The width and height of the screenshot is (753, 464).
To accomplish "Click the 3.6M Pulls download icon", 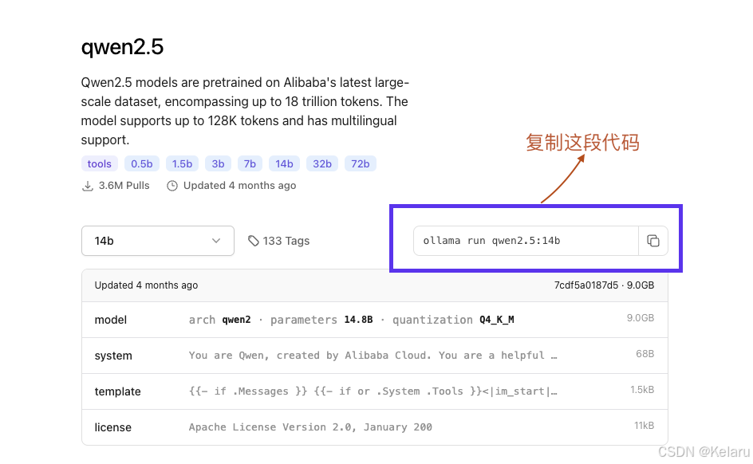I will [88, 186].
